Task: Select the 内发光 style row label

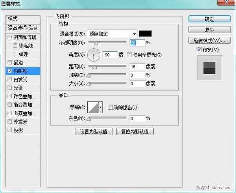Action: click(20, 79)
